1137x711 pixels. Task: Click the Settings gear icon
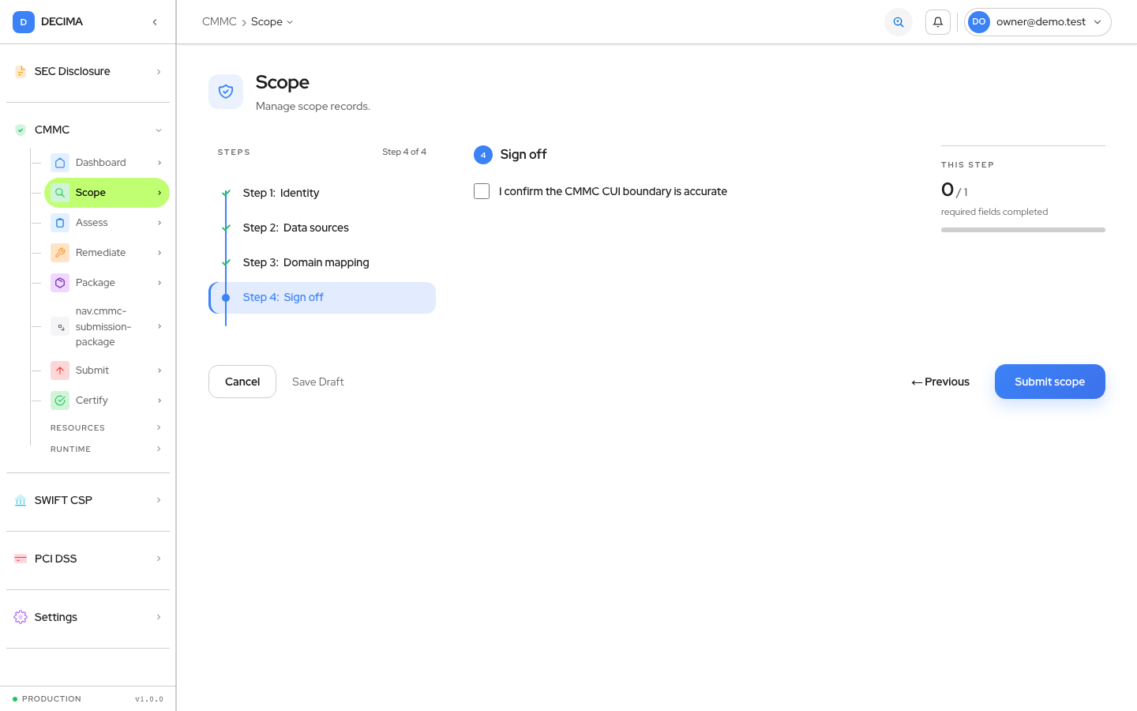[x=21, y=618]
